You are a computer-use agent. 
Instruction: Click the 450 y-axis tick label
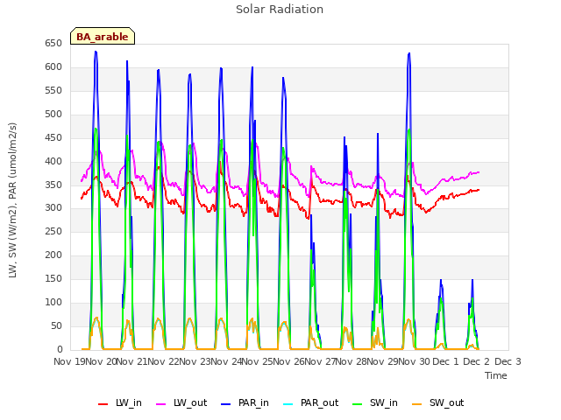pos(53,137)
